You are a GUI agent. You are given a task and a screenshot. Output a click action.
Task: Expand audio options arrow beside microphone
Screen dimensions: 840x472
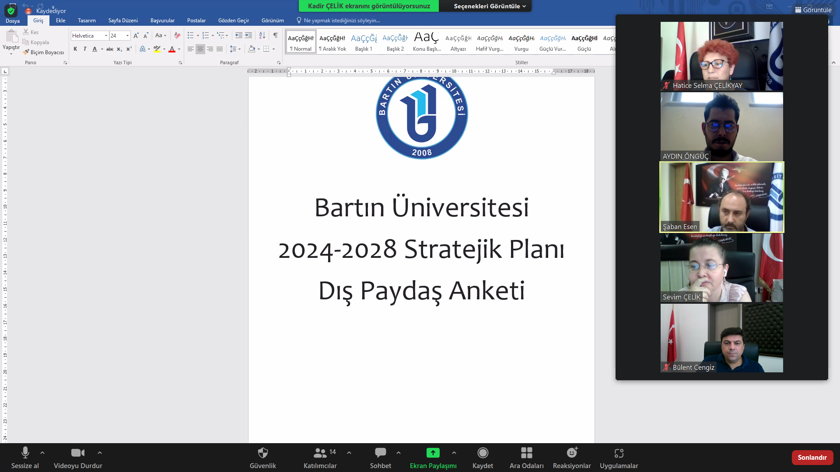(x=42, y=453)
